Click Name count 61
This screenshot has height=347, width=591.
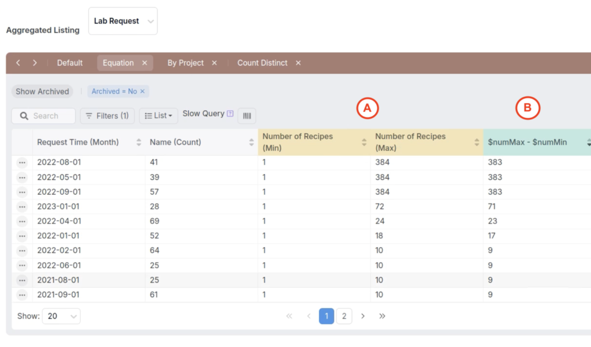[x=154, y=295]
